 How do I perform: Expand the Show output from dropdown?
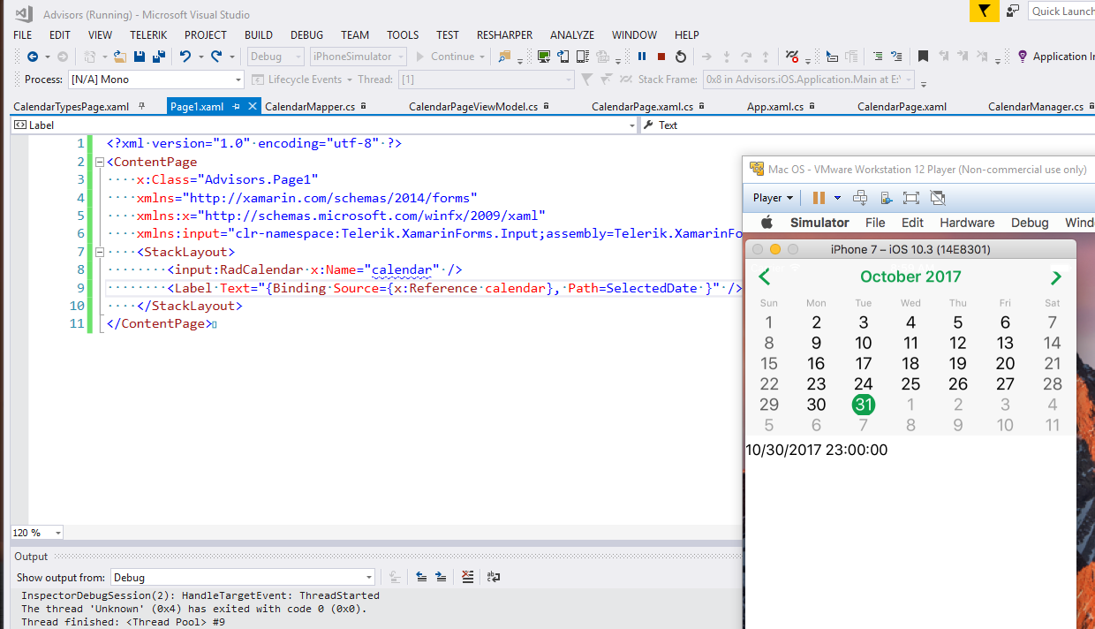coord(369,578)
